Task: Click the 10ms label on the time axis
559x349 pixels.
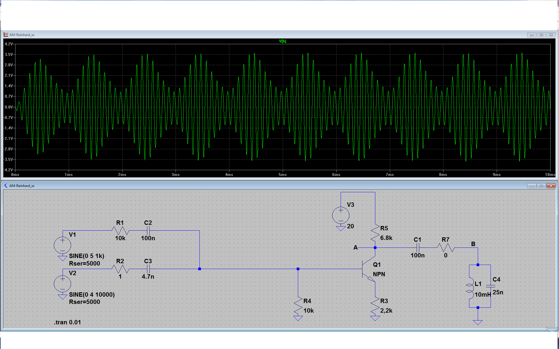Action: coord(550,174)
